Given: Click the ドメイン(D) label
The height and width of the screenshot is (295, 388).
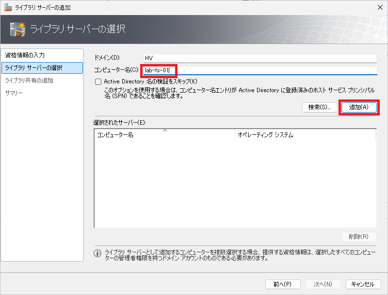Looking at the screenshot, I should coord(107,58).
